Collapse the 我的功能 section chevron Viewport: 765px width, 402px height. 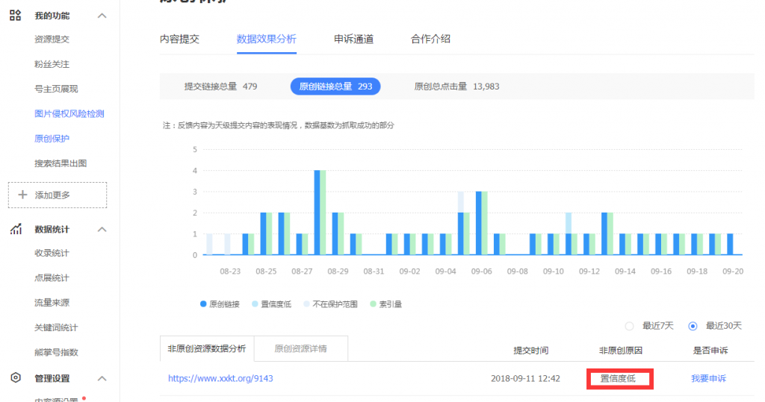[102, 16]
